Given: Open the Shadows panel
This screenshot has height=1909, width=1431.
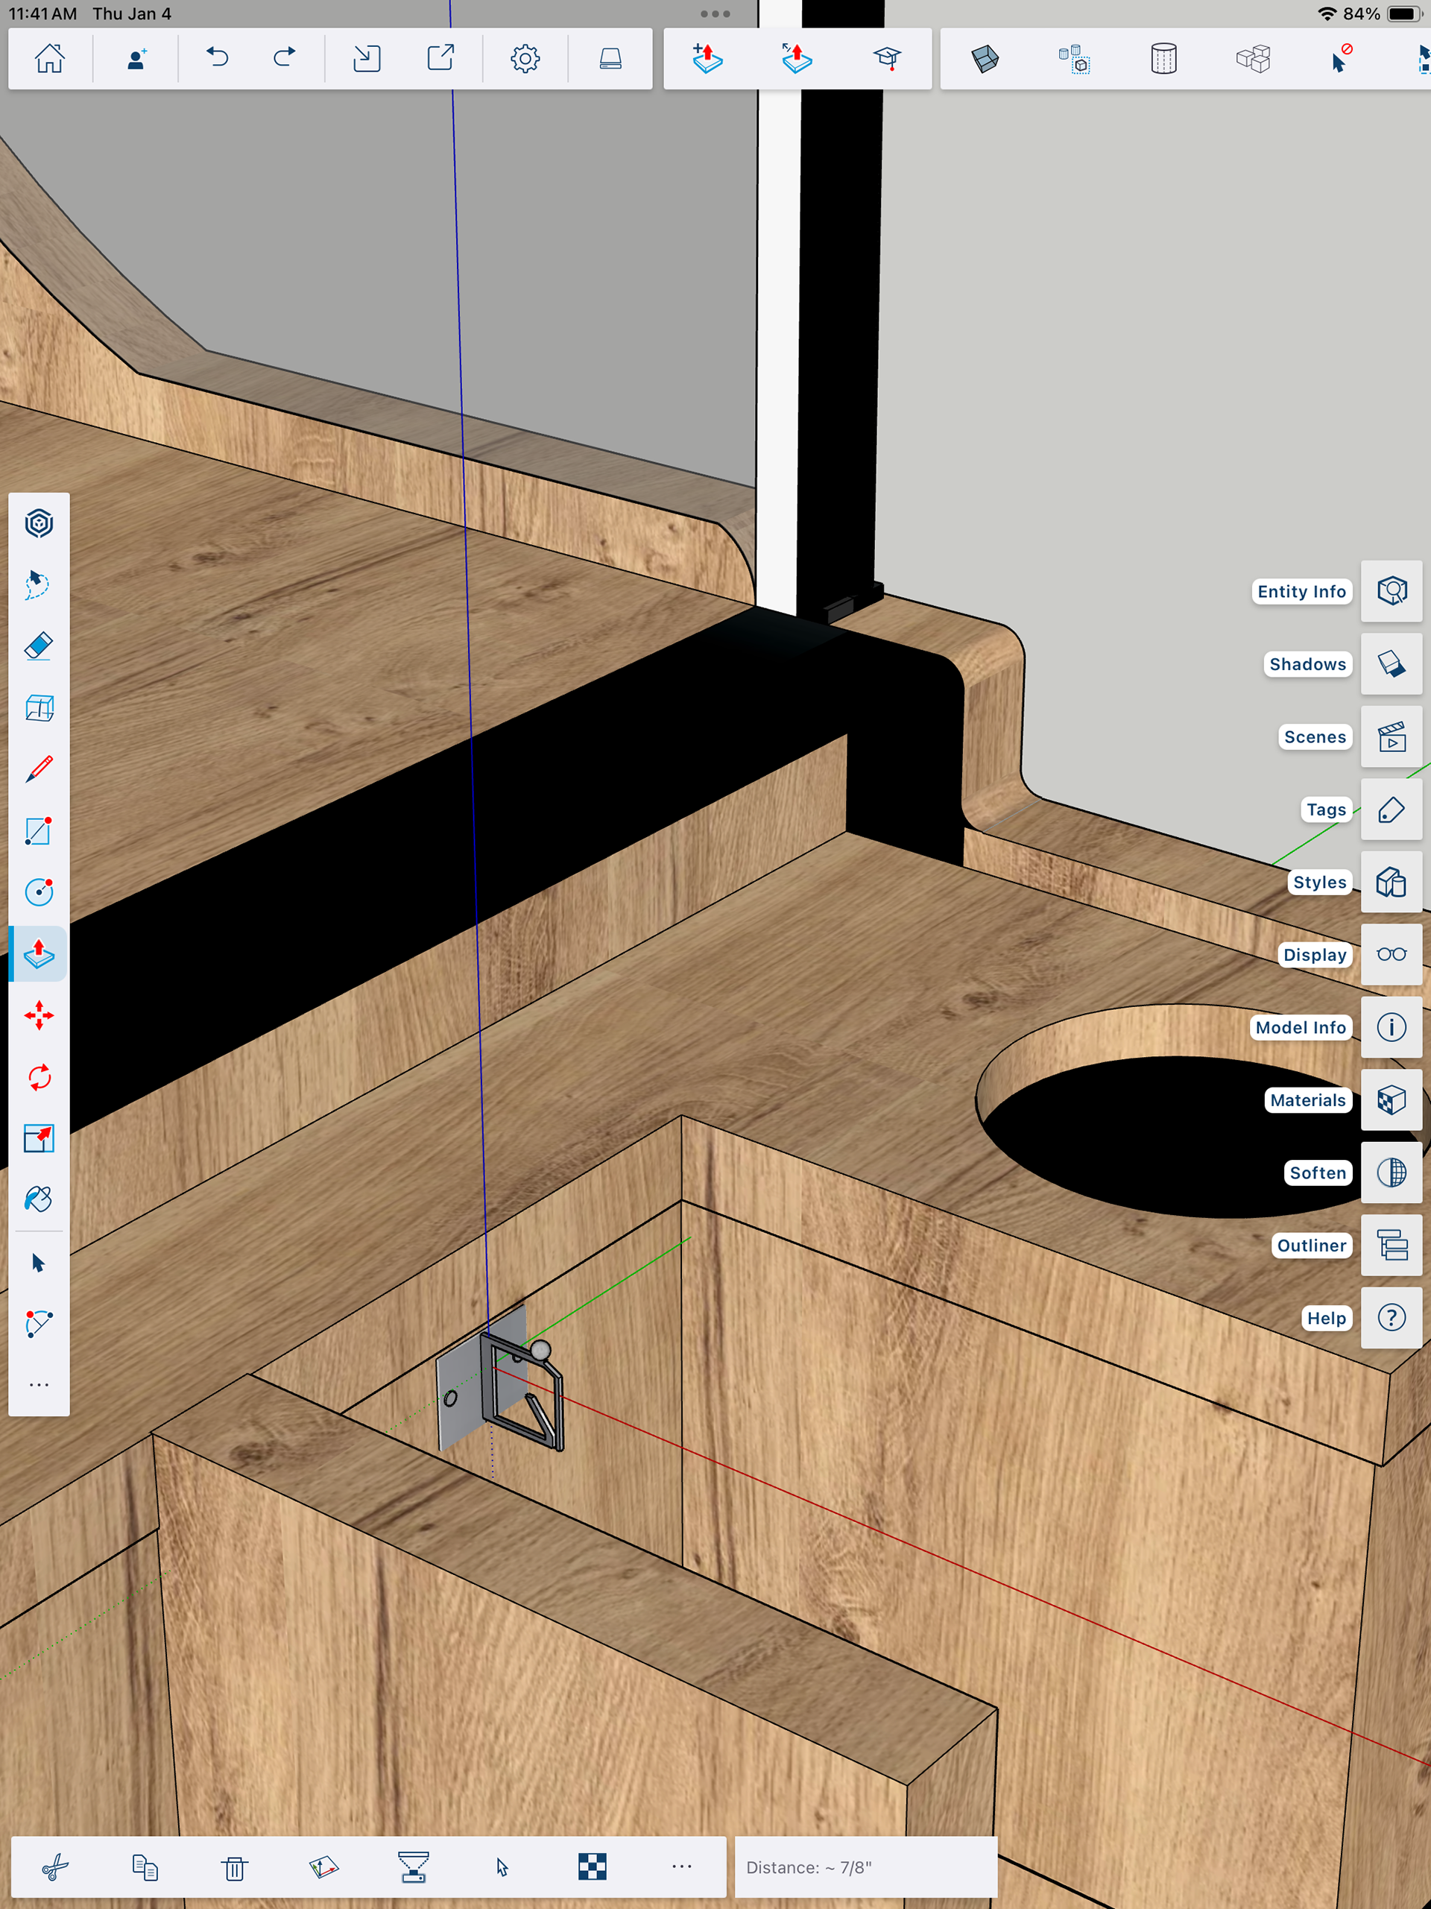Looking at the screenshot, I should (x=1391, y=663).
